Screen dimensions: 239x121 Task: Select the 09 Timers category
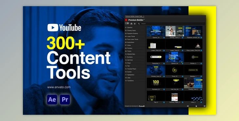coord(128,51)
